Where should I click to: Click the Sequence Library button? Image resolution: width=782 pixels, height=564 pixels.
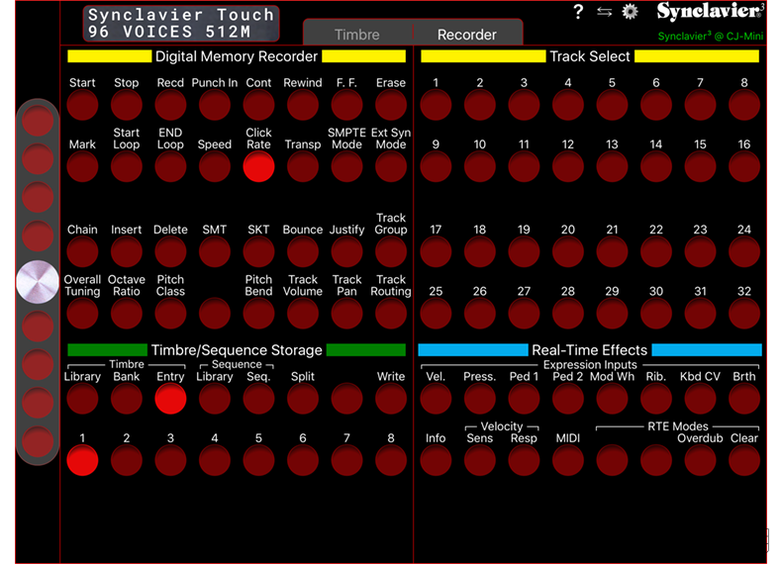215,398
